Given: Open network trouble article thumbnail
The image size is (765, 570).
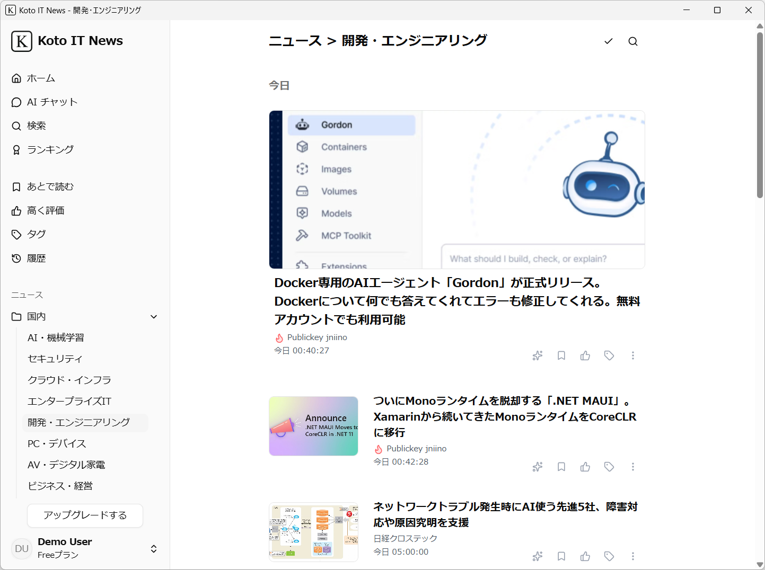Looking at the screenshot, I should pos(314,532).
